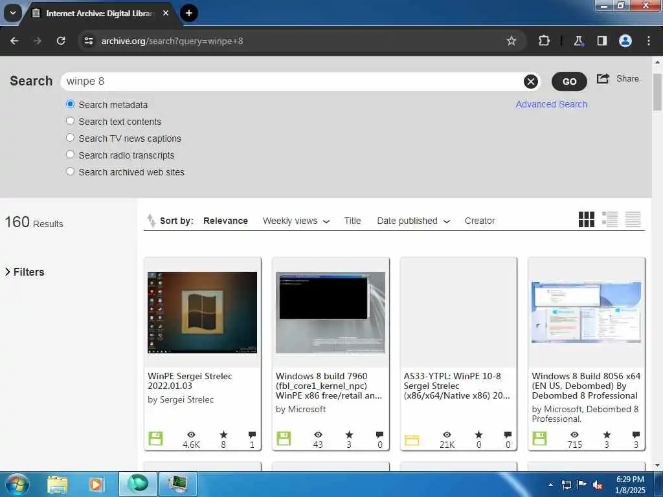Open Windows 8 Build 8056 x64 thumbnail

click(586, 313)
